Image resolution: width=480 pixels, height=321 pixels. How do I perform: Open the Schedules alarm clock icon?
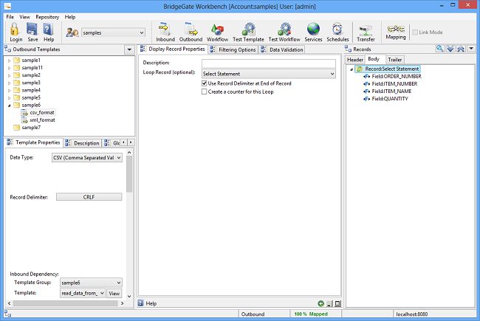[337, 29]
